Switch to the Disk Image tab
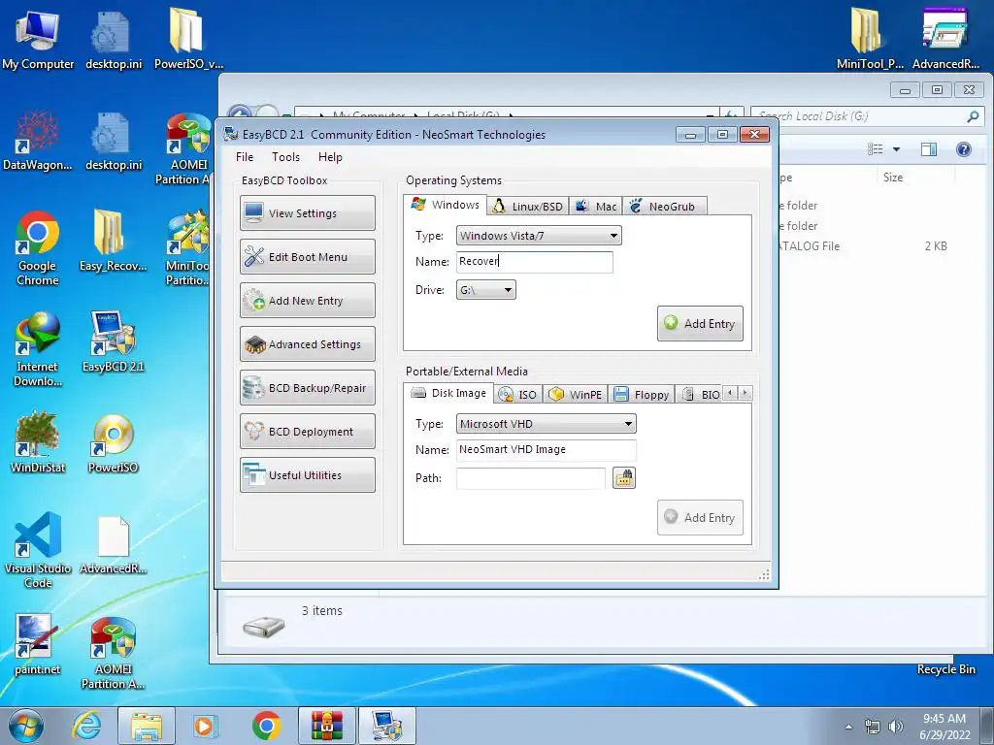Viewport: 994px width, 745px height. (x=448, y=393)
